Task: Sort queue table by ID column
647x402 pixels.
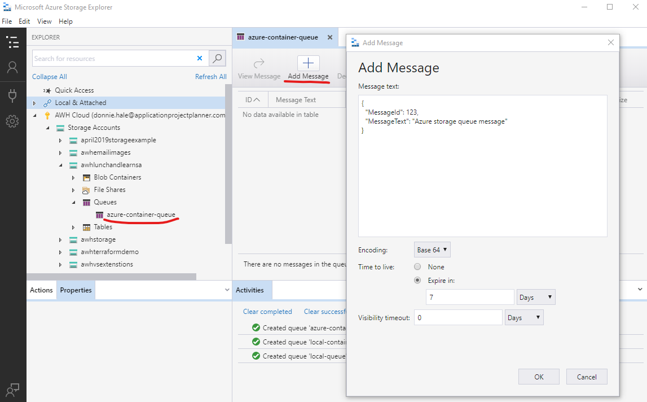Action: pos(253,100)
